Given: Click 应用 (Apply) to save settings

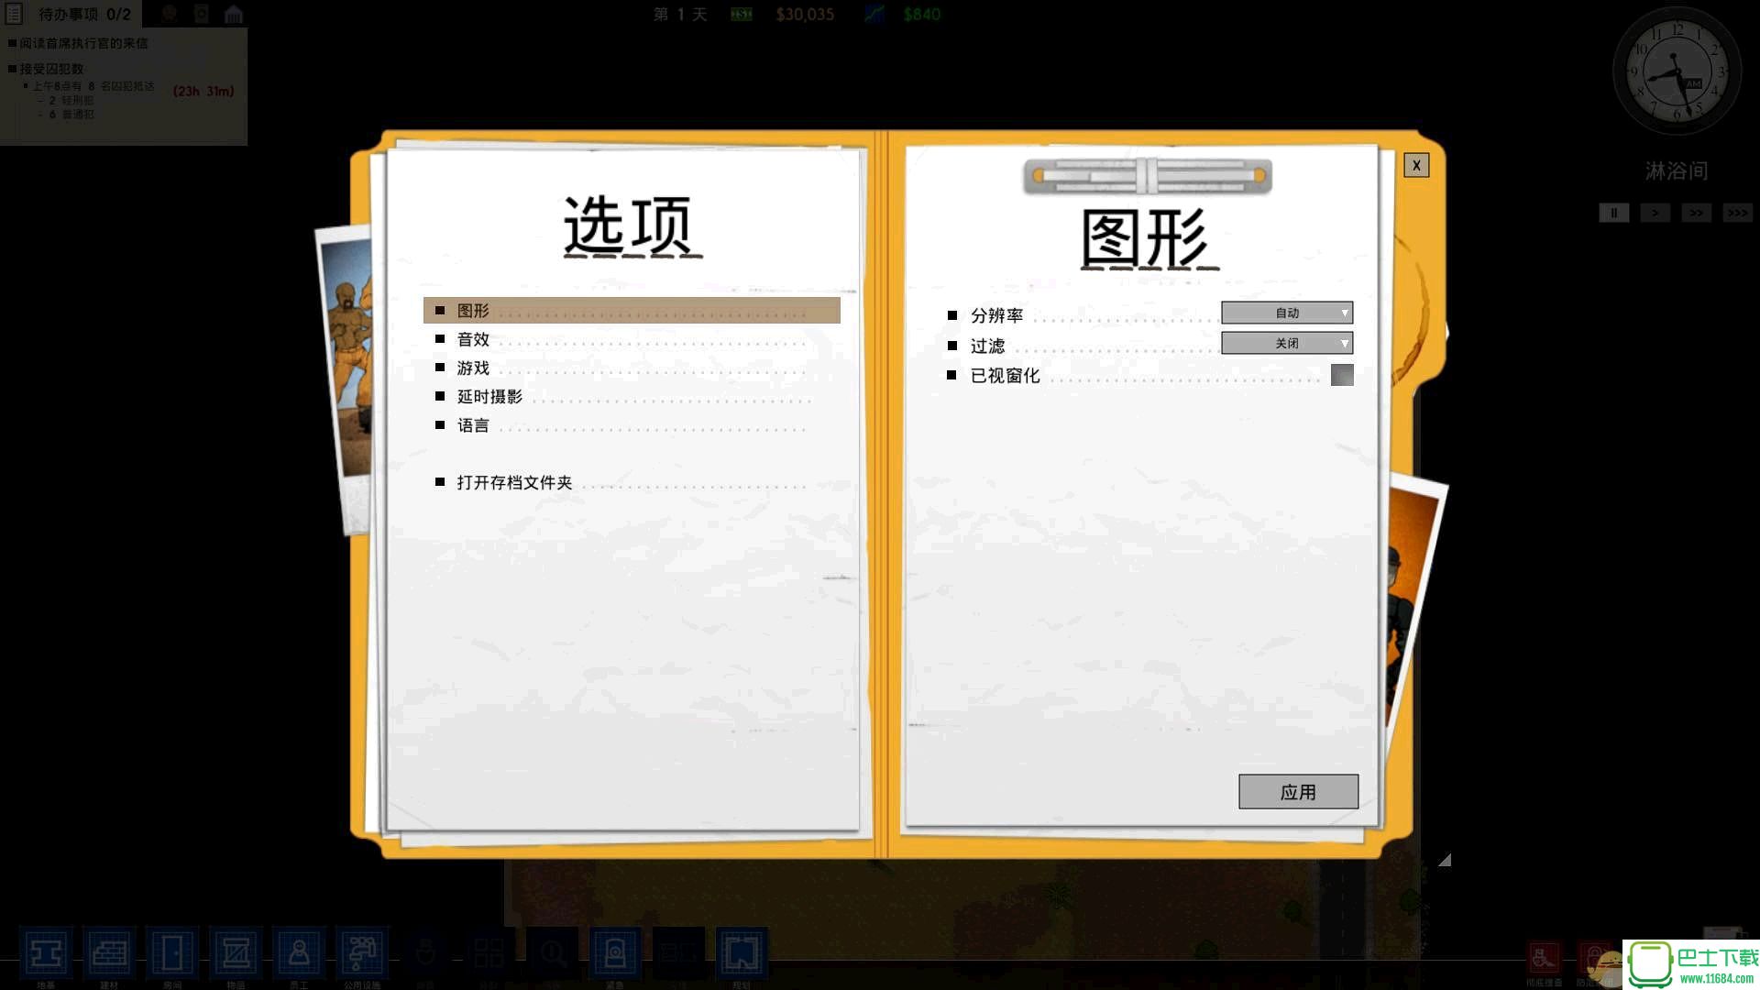Looking at the screenshot, I should point(1297,792).
